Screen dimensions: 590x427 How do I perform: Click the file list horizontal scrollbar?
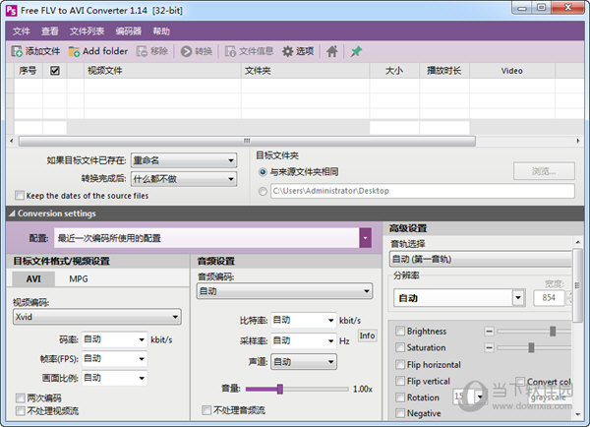pos(247,141)
